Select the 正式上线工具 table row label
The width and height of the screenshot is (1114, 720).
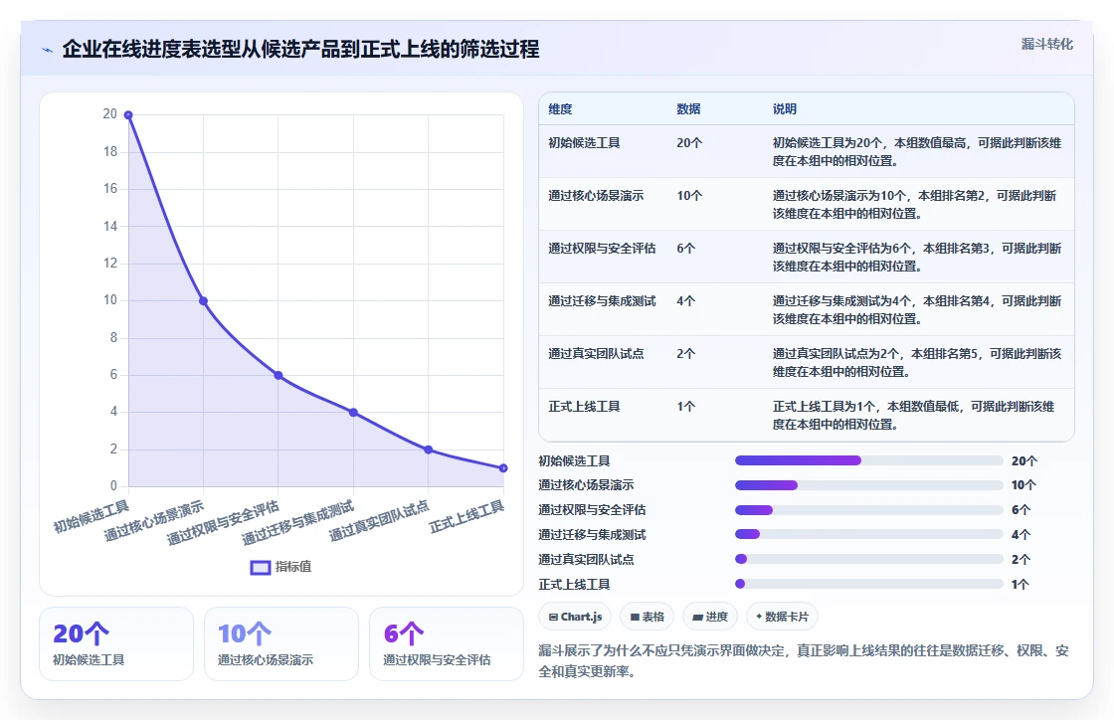tap(584, 406)
